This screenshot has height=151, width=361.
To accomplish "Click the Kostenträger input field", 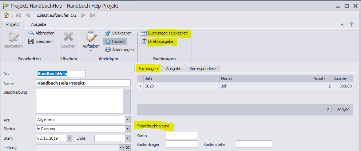I will coord(182,144).
